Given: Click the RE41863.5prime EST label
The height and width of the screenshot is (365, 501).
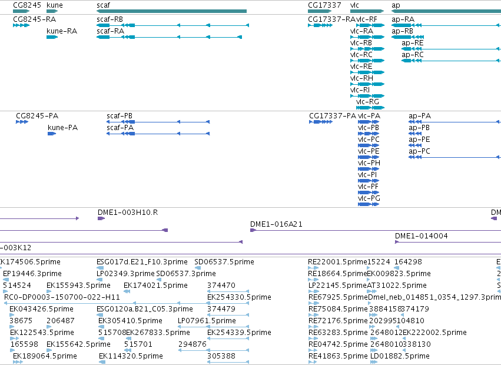Looking at the screenshot, I should tap(338, 356).
